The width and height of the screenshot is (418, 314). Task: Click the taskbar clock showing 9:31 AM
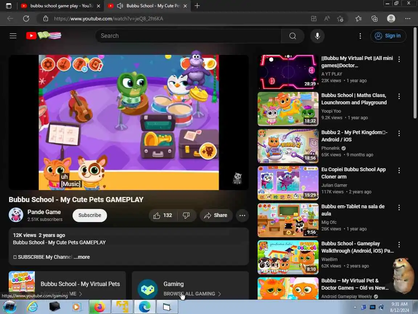pyautogui.click(x=399, y=307)
